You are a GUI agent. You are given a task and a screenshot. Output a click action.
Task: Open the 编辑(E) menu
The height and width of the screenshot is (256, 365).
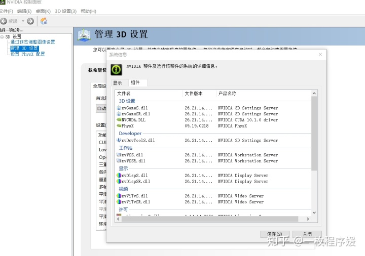[24, 11]
